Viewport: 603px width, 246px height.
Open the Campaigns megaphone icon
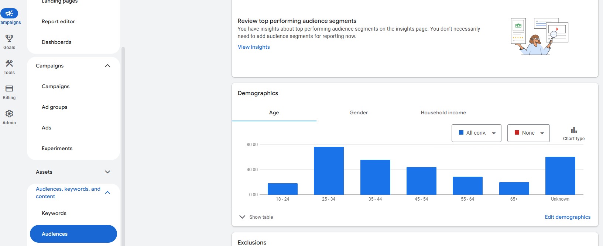[9, 13]
